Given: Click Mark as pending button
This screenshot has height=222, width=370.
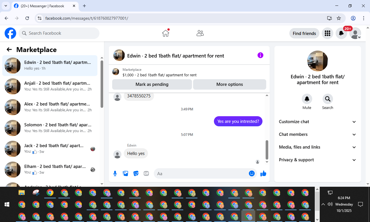Looking at the screenshot, I should click(x=152, y=84).
